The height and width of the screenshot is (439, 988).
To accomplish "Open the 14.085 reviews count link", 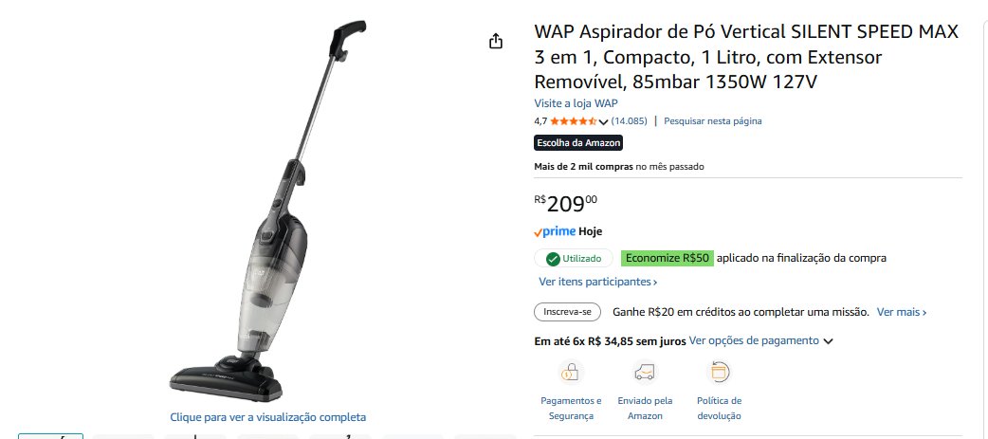I will [x=629, y=121].
